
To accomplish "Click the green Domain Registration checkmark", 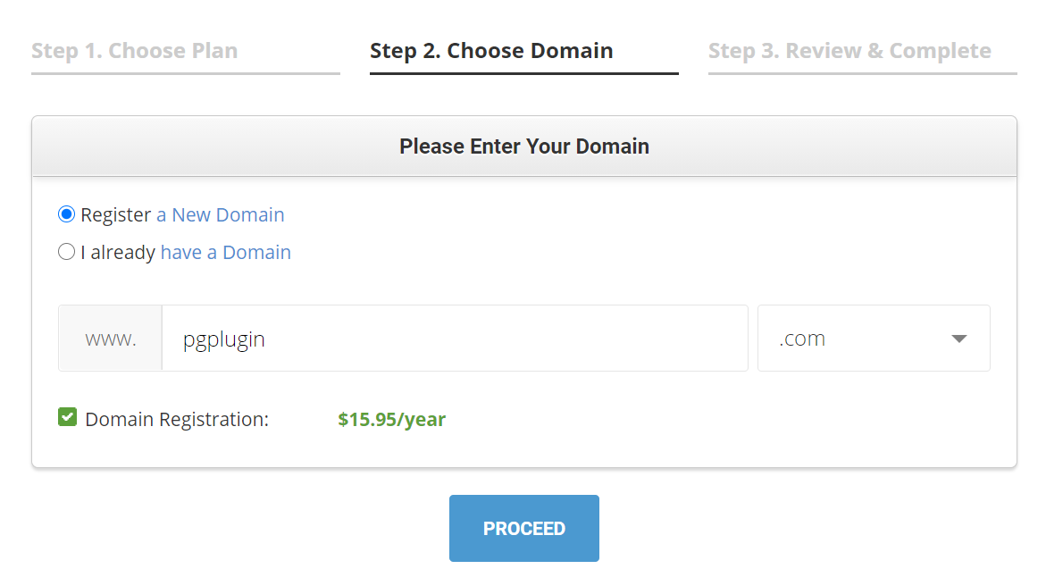I will [67, 417].
